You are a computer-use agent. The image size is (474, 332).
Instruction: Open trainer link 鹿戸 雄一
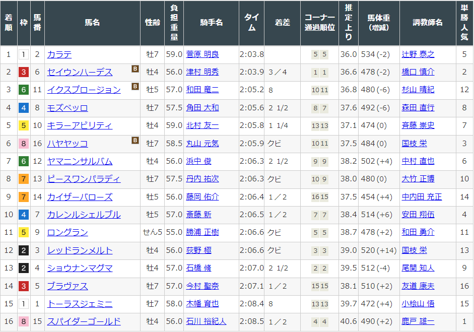(418, 321)
